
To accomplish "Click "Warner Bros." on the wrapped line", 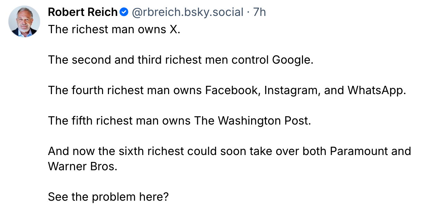I will click(83, 166).
